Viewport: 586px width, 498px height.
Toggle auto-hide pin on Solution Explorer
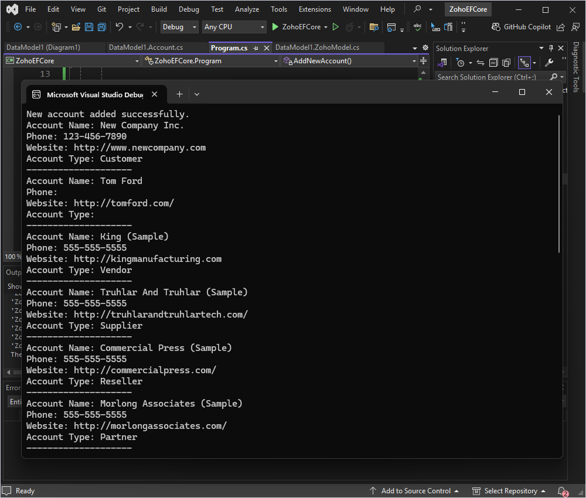[551, 48]
